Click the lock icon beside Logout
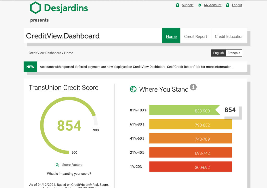 click(228, 5)
